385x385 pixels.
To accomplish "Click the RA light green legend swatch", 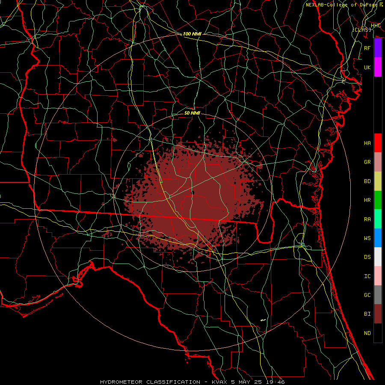I will 378,219.
